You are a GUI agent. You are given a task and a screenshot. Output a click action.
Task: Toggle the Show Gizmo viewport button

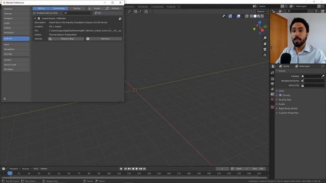coord(230,16)
